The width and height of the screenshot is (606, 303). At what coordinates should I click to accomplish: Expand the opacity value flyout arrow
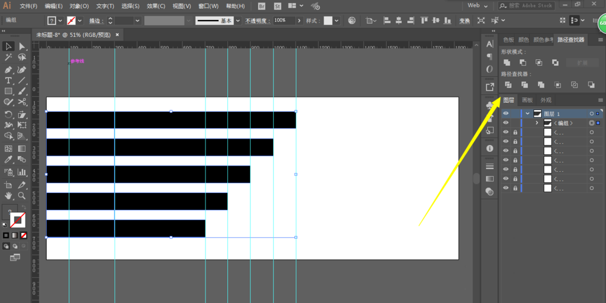point(299,21)
